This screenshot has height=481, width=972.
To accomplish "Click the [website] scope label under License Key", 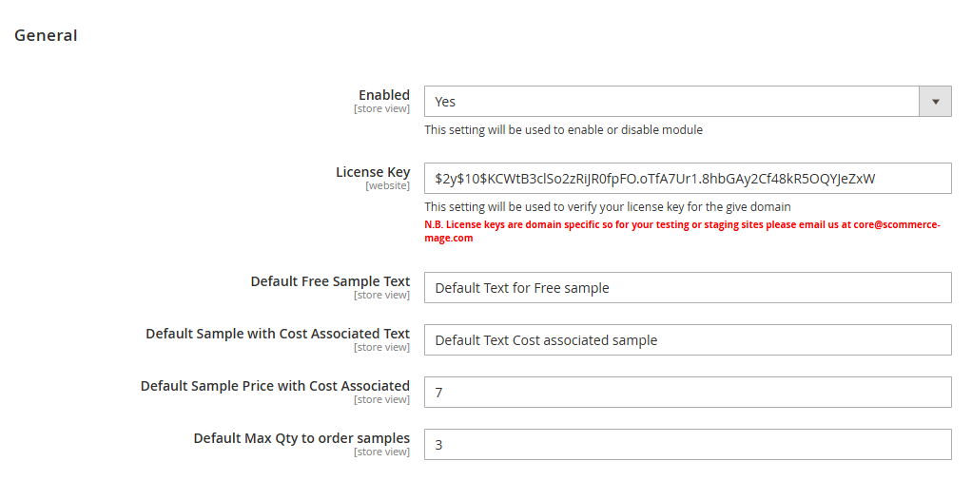I will pos(387,185).
